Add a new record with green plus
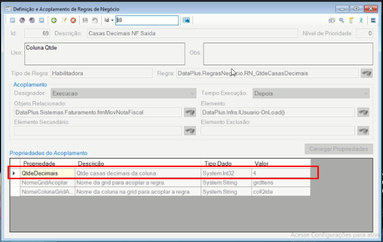The image size is (383, 242). coord(54,20)
